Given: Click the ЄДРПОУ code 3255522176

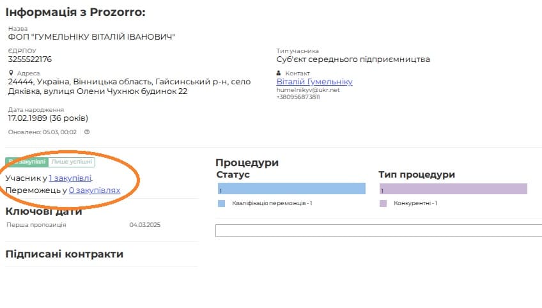Looking at the screenshot, I should coord(30,59).
